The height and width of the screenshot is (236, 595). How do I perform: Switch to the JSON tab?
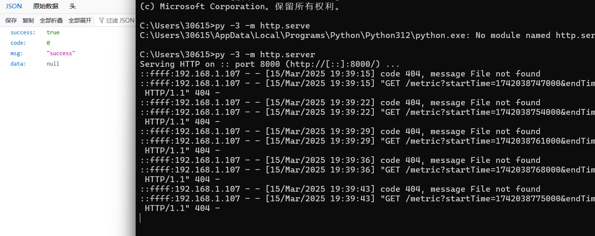(14, 6)
